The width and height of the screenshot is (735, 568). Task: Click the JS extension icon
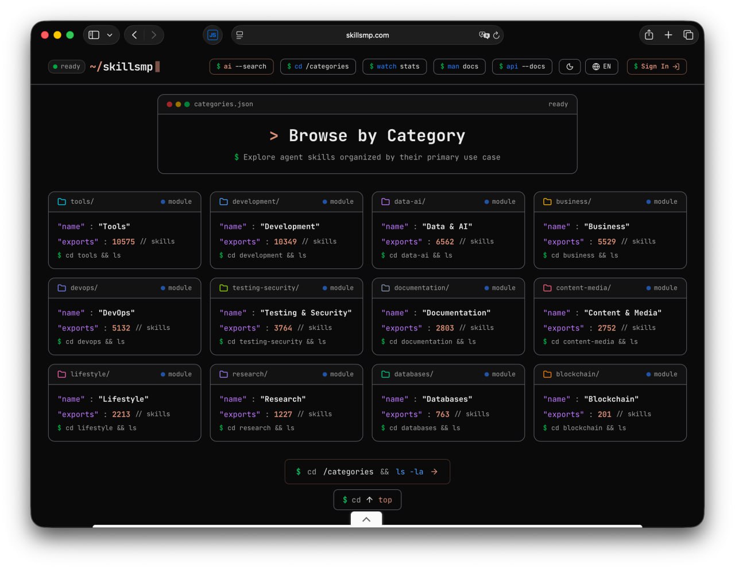[212, 35]
